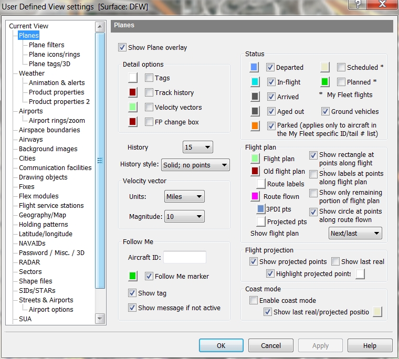Select Weather in the settings tree

31,73
